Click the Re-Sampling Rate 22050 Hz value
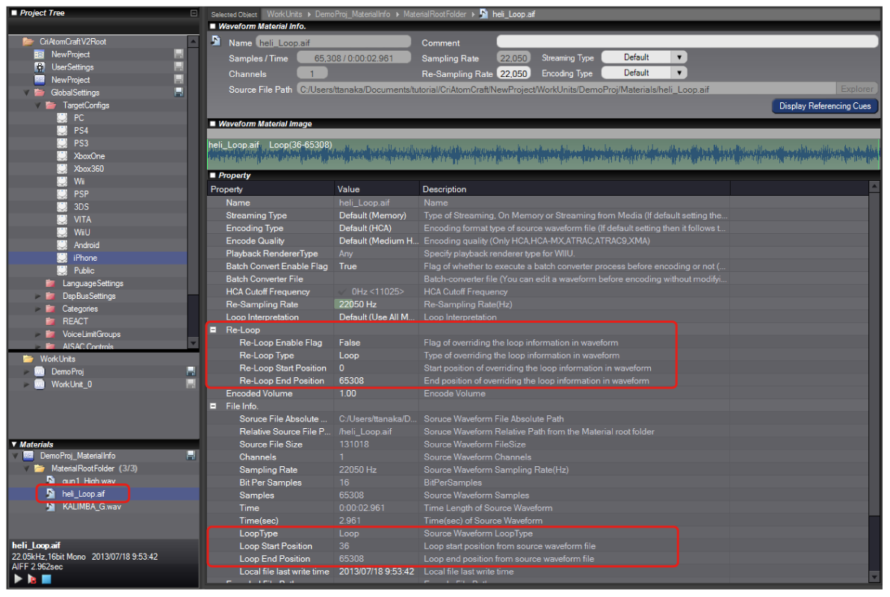This screenshot has width=890, height=597. [x=358, y=304]
